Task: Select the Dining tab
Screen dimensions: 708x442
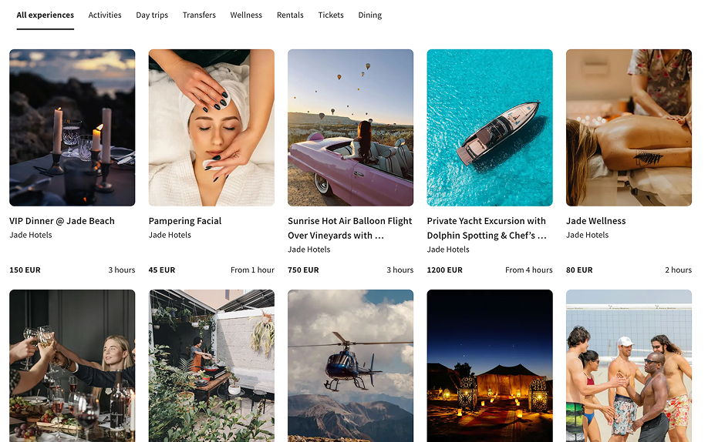Action: click(x=369, y=15)
